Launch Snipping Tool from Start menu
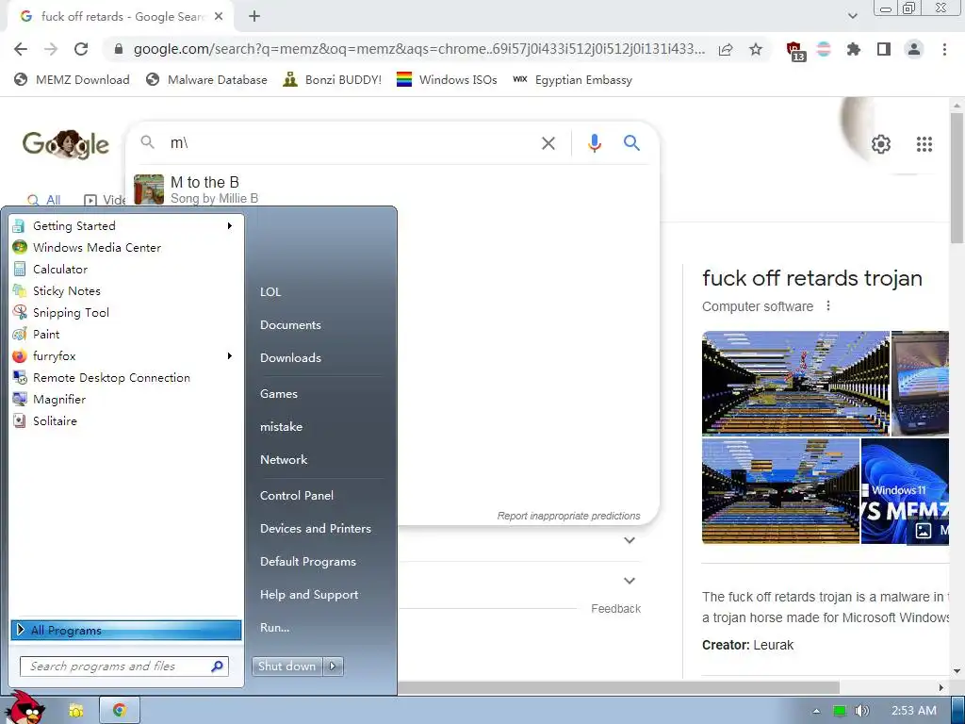The image size is (965, 724). tap(125, 312)
